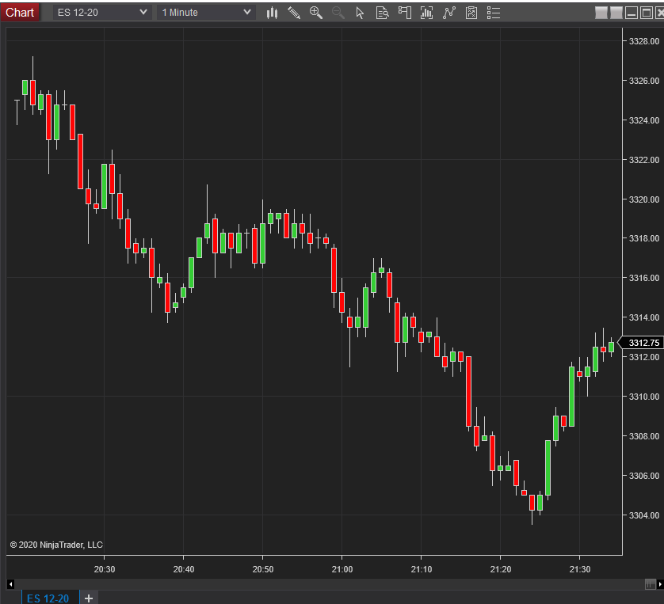664x604 pixels.
Task: Click left arrow of horizontal scrollbar
Action: coord(10,584)
